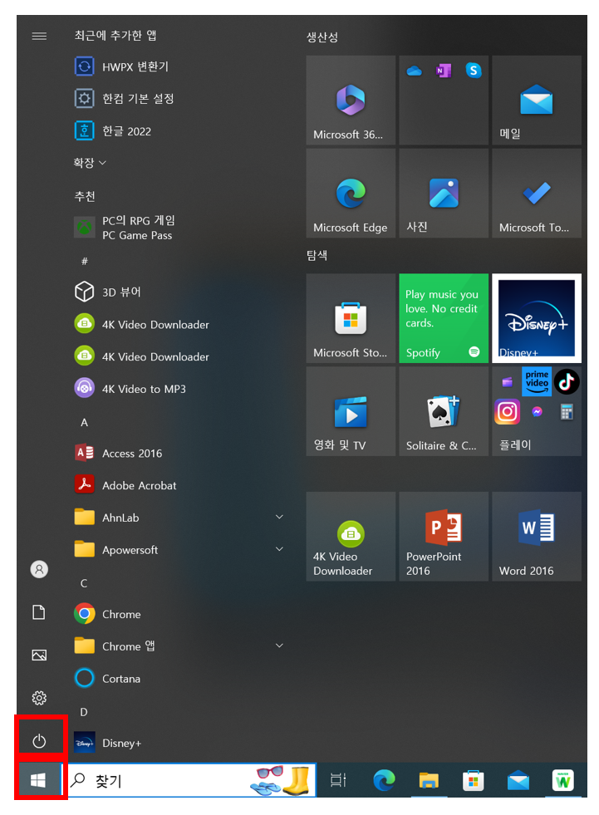Click the Power button
Image resolution: width=599 pixels, height=815 pixels.
point(40,740)
